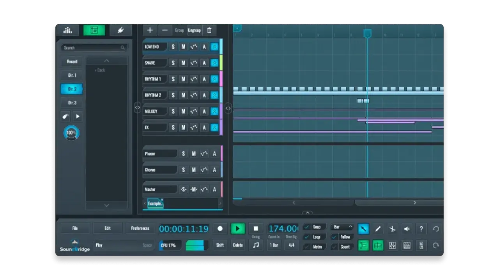The height and width of the screenshot is (280, 499).
Task: Open the File menu
Action: tap(75, 228)
